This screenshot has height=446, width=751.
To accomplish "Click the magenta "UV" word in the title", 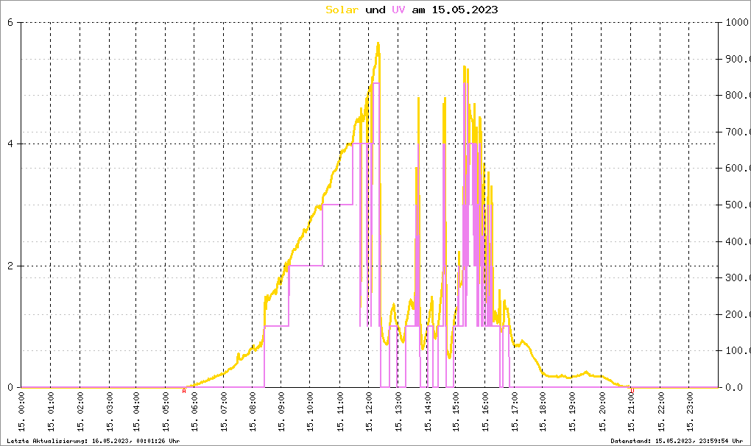I will tap(398, 10).
